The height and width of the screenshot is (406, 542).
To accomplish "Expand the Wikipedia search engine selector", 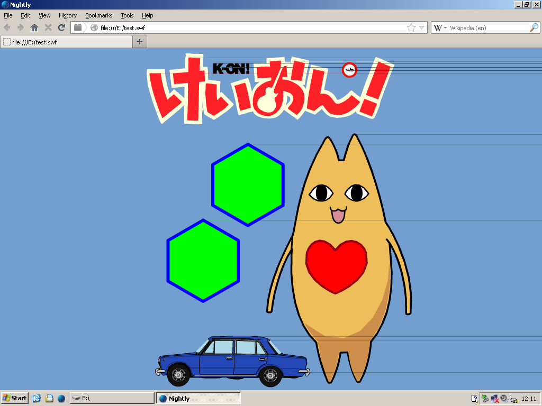I will pos(441,27).
